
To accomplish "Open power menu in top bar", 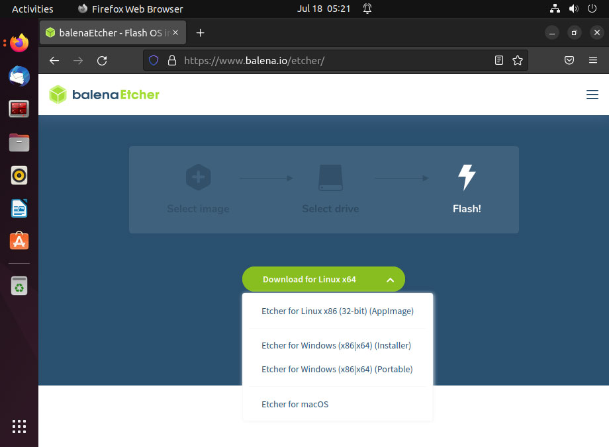I will coord(592,9).
